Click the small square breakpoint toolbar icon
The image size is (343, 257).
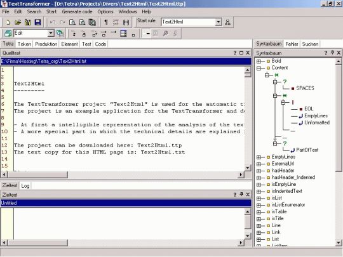click(x=133, y=34)
